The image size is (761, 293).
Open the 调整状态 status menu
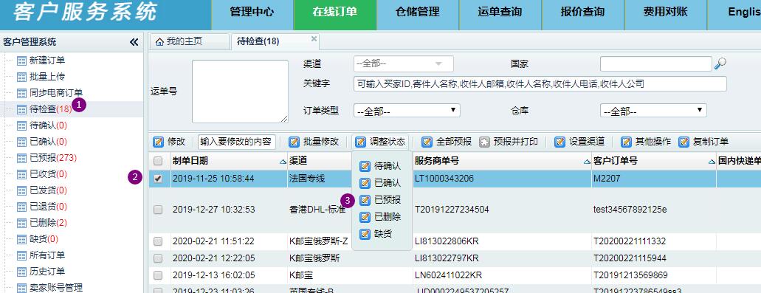click(x=381, y=142)
